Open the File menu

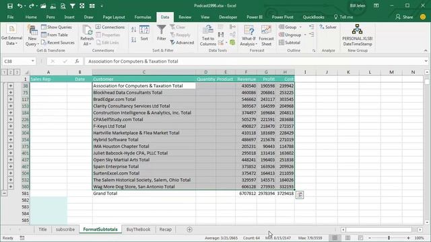point(11,17)
